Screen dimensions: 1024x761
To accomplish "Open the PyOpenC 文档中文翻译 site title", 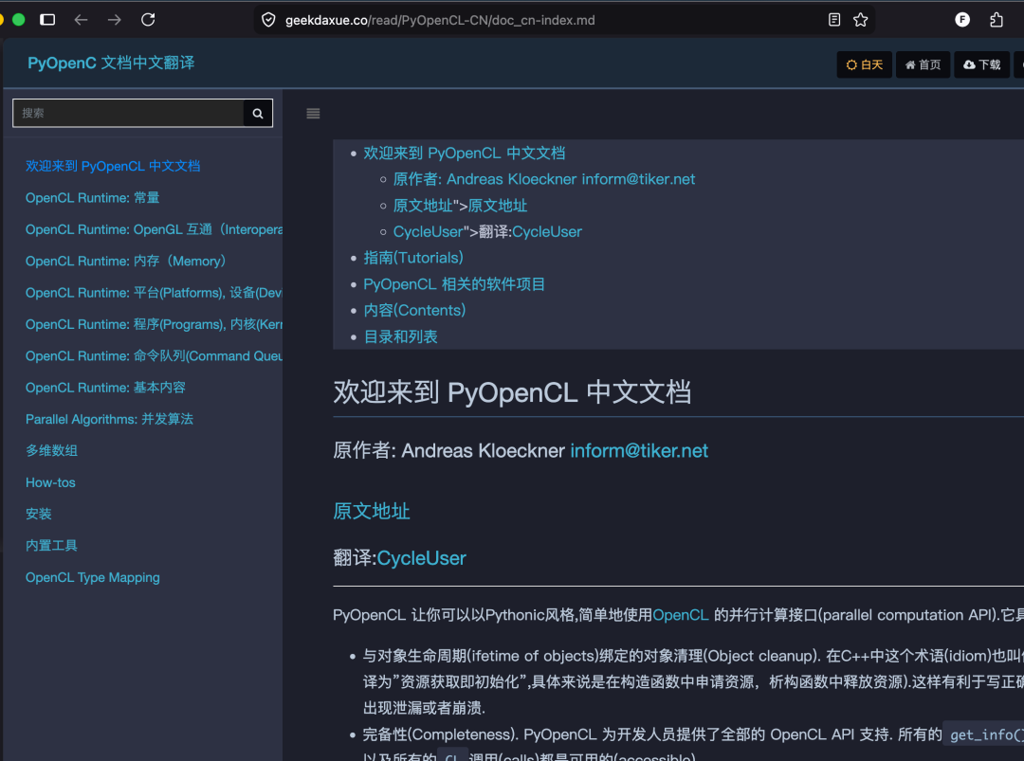I will click(x=111, y=63).
